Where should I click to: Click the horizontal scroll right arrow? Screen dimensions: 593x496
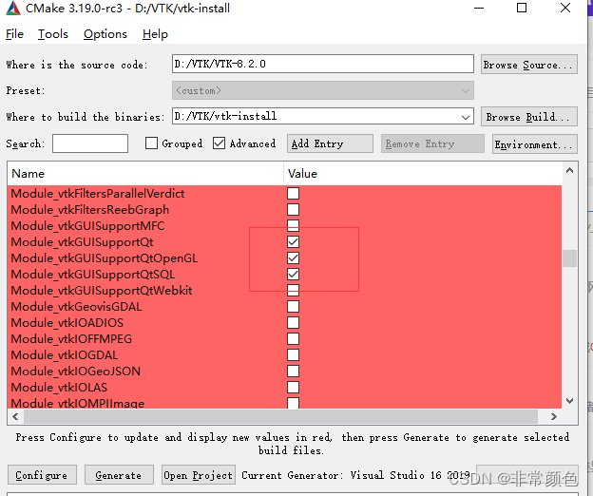pos(554,416)
